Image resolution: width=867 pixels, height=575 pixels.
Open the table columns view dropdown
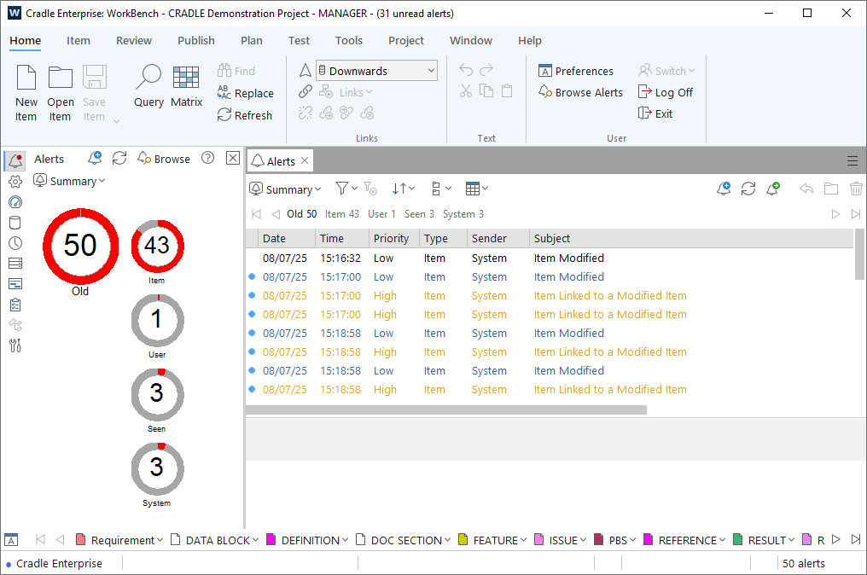pyautogui.click(x=477, y=189)
